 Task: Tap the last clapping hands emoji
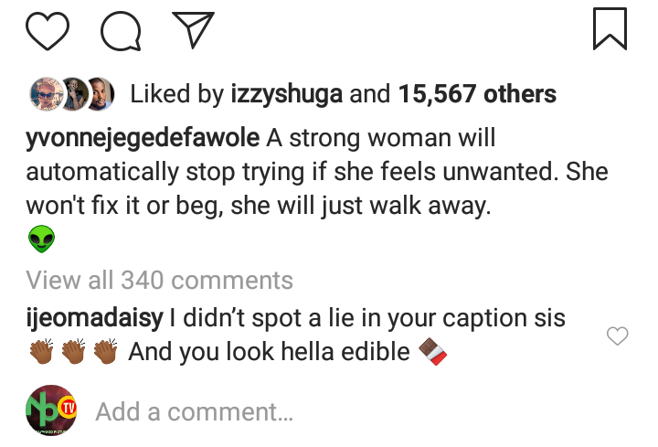[x=104, y=351]
